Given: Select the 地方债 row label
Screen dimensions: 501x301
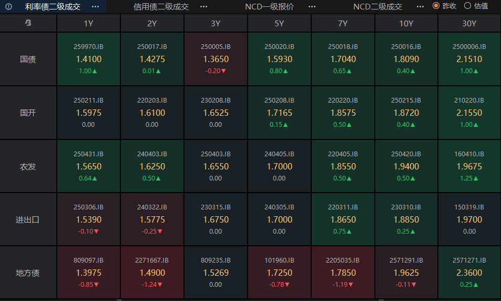Looking at the screenshot, I should (x=28, y=273).
